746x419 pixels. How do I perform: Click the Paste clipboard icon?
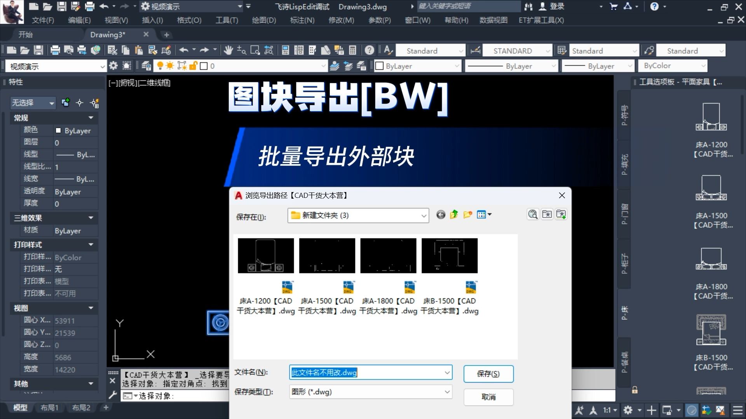pos(139,50)
